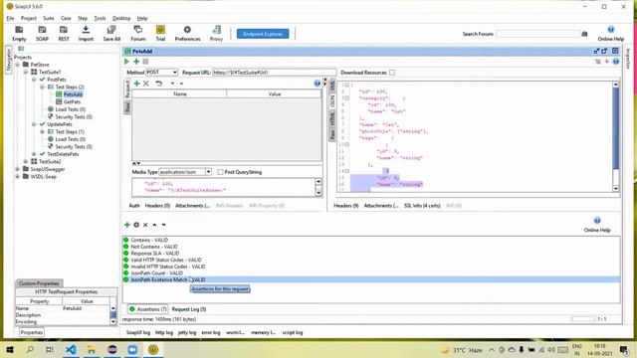The height and width of the screenshot is (358, 637).
Task: Expand the TestDeletePets test case
Action: pos(34,154)
